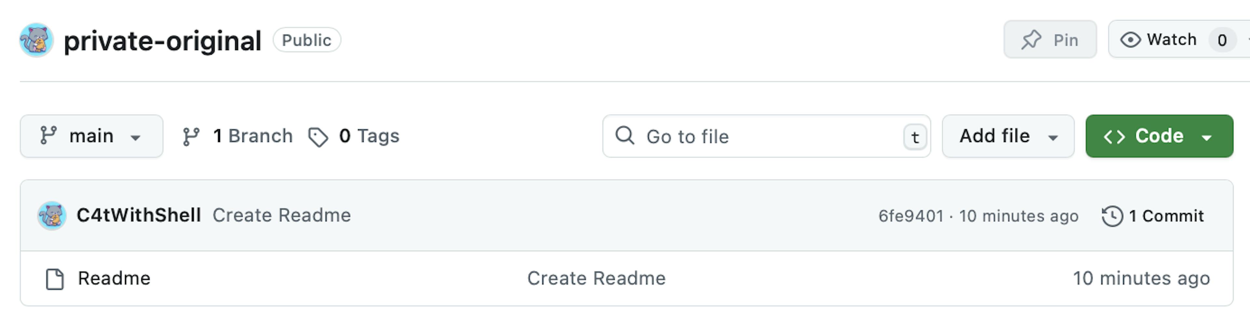Screen dimensions: 1250x328
Task: Click the tag icon next to 0 Tags
Action: tap(318, 137)
